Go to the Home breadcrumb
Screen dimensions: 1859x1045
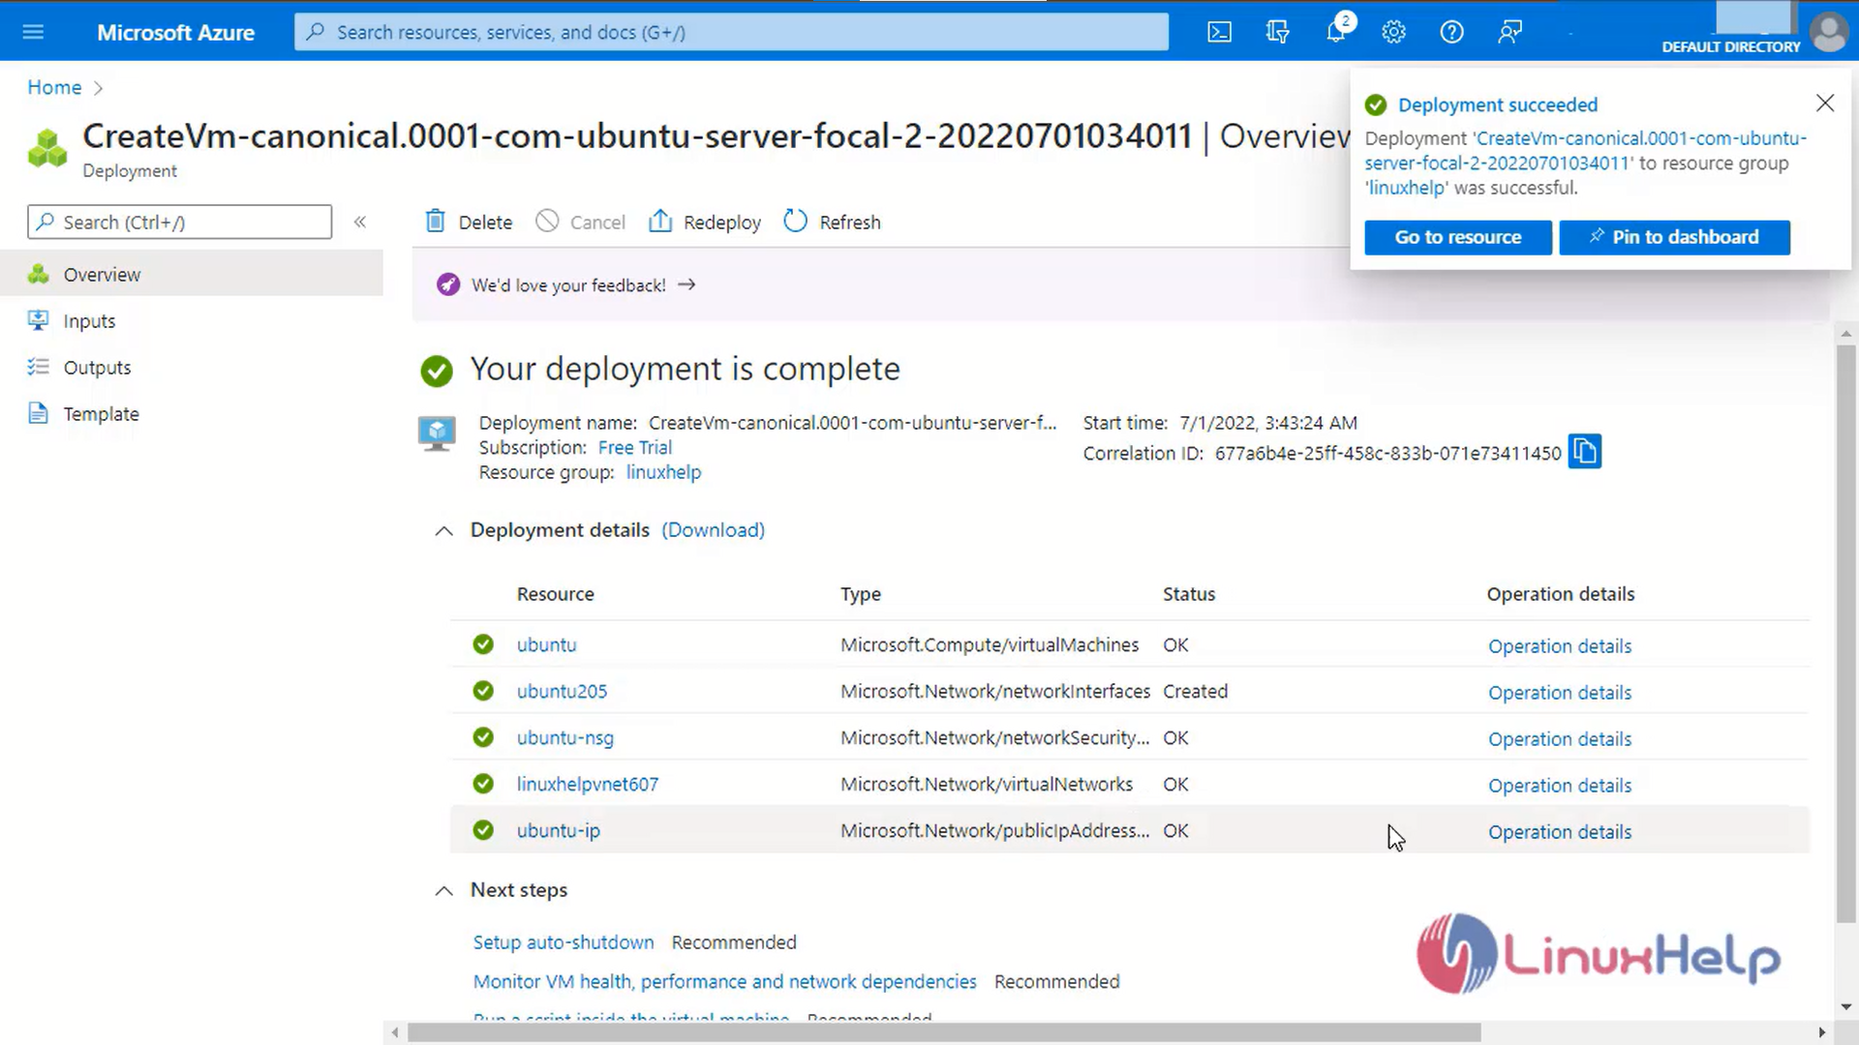click(x=54, y=87)
